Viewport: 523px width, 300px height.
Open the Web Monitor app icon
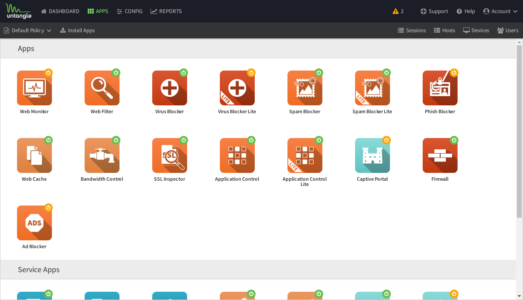pos(34,88)
